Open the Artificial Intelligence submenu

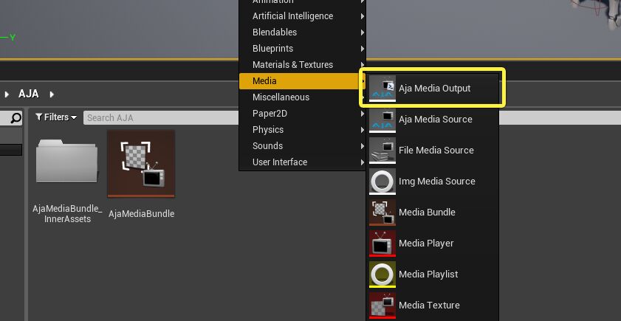[303, 16]
